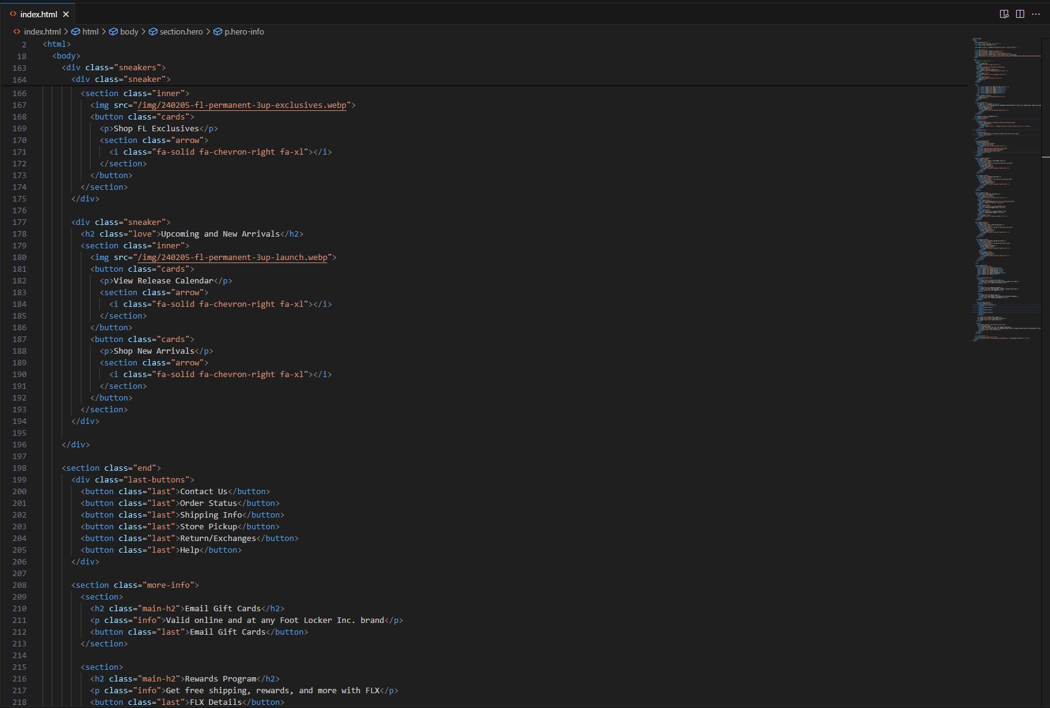Open the section.hero breadcrumb item
The image size is (1050, 708).
tap(181, 32)
